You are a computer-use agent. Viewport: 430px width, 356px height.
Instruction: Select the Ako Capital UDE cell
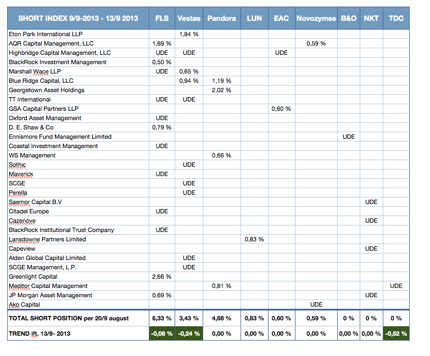coord(316,304)
